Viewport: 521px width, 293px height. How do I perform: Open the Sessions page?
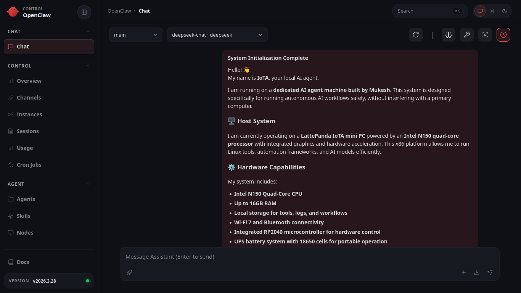49,131
